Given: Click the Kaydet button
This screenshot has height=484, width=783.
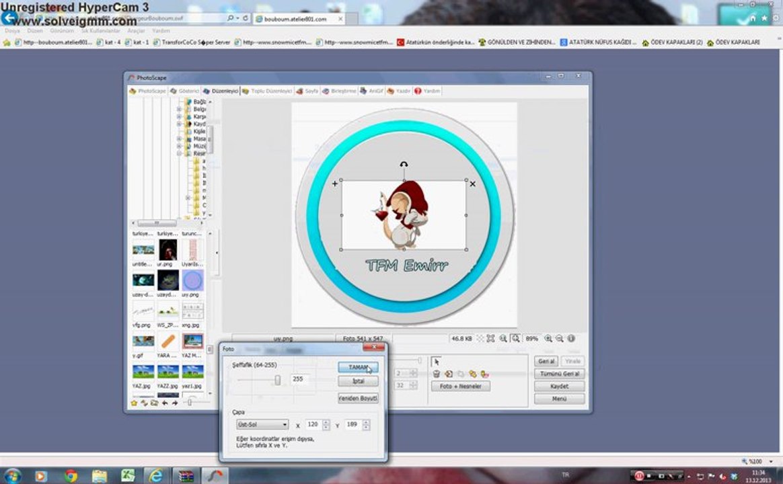Looking at the screenshot, I should 559,387.
